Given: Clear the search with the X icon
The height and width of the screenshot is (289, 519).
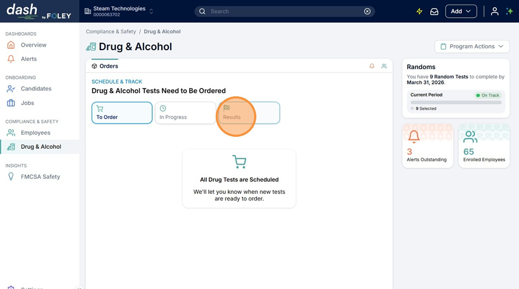Looking at the screenshot, I should coord(367,12).
